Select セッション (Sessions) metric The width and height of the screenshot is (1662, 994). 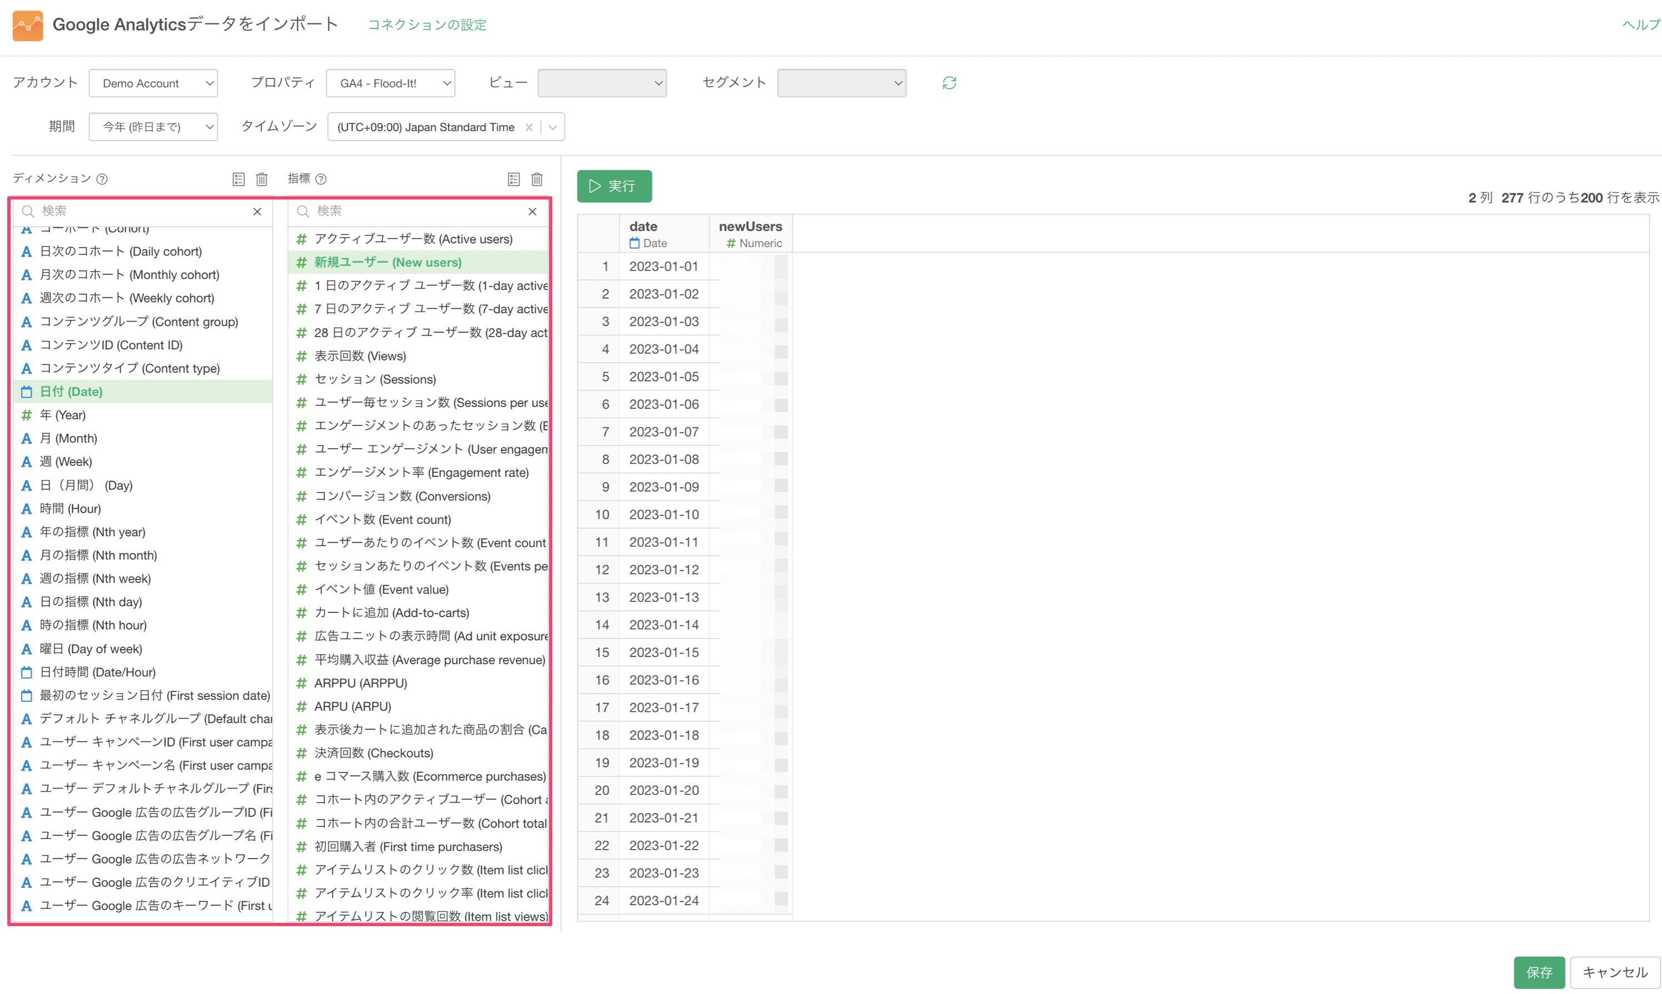point(419,380)
